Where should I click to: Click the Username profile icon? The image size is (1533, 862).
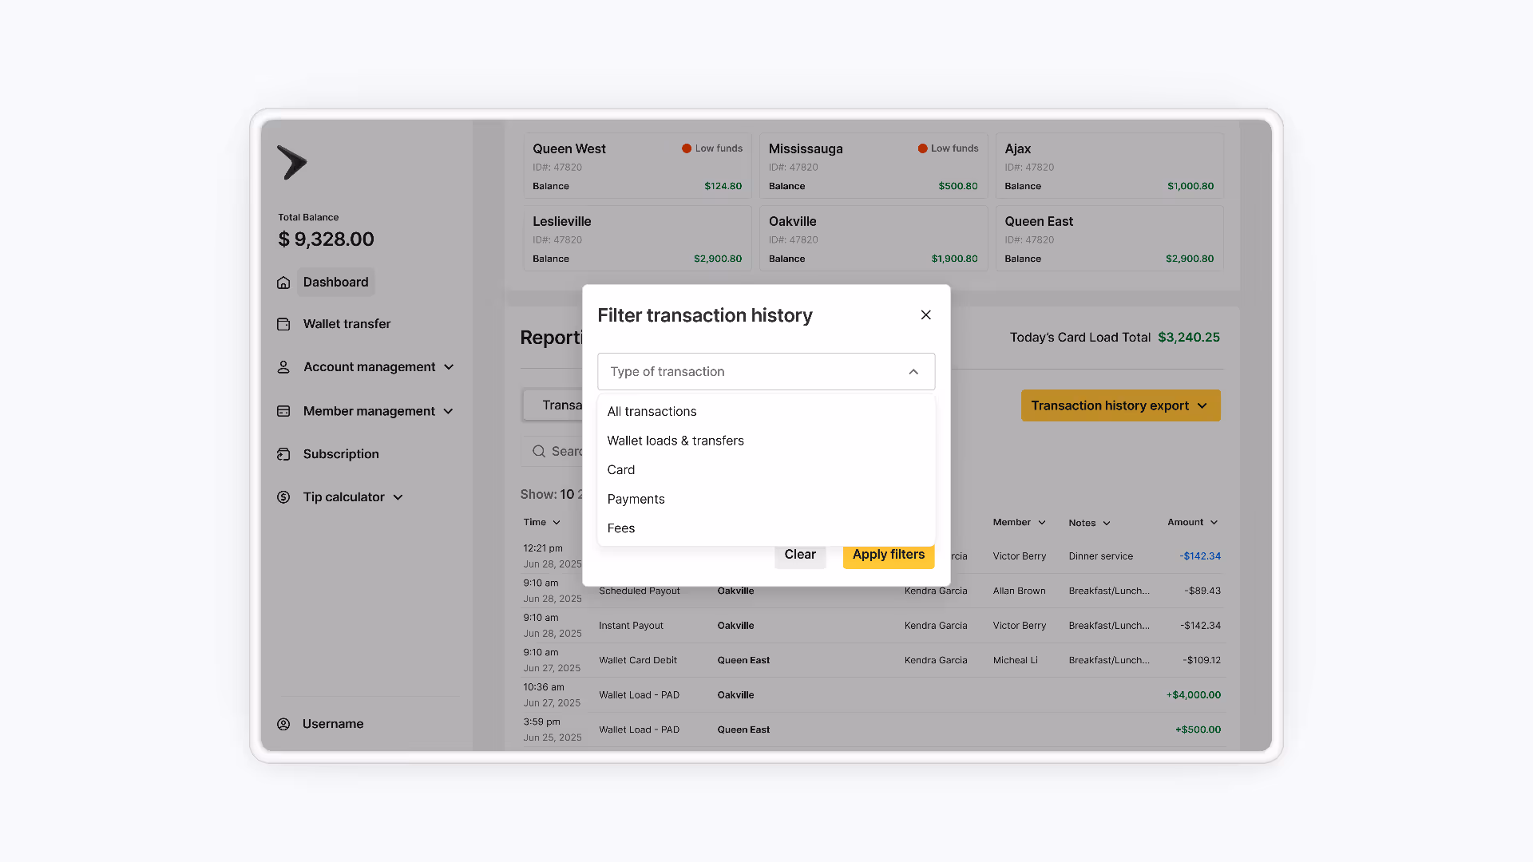click(x=283, y=723)
